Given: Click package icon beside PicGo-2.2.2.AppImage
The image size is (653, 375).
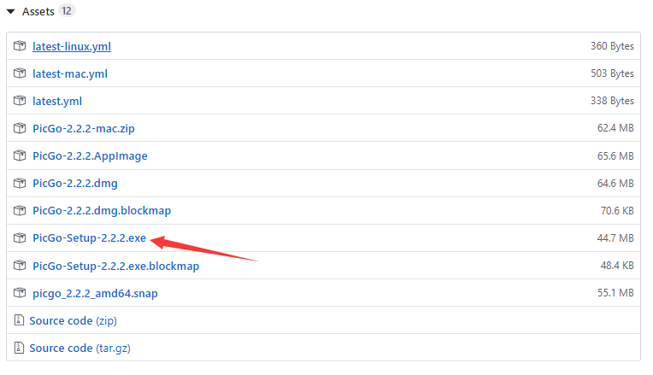Looking at the screenshot, I should pos(20,155).
